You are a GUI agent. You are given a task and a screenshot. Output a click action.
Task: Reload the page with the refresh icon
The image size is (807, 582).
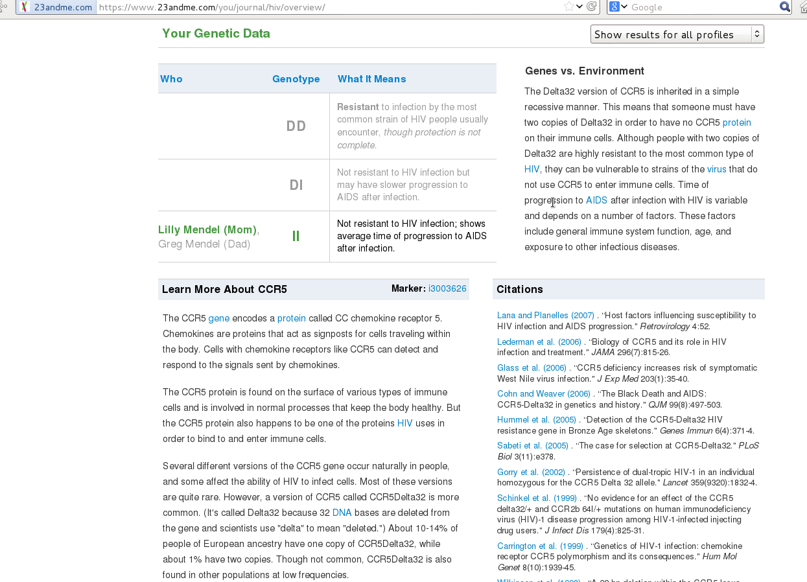pyautogui.click(x=591, y=7)
